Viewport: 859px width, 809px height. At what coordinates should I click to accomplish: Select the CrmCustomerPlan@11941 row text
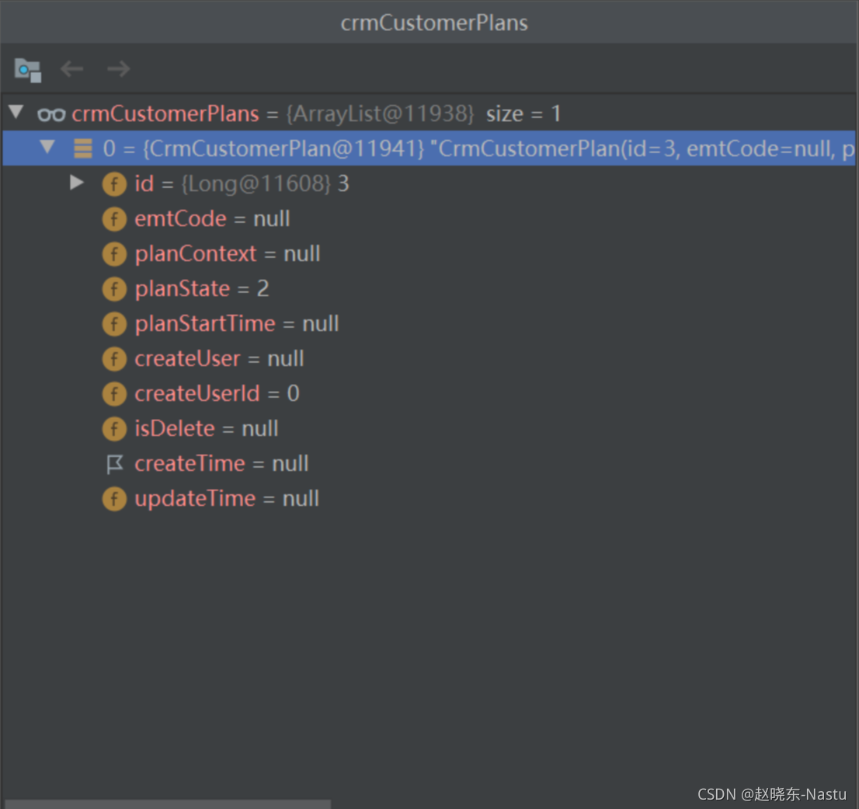click(x=478, y=148)
